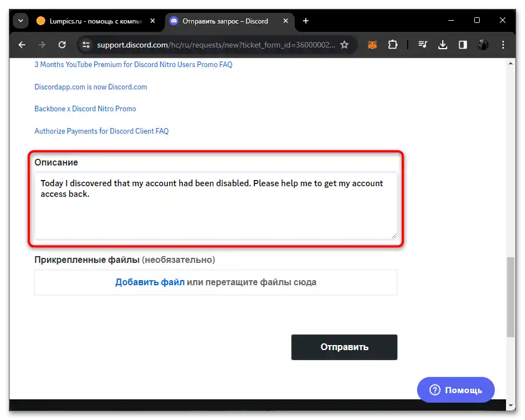The width and height of the screenshot is (525, 420).
Task: Maximize the browser window
Action: 477,21
